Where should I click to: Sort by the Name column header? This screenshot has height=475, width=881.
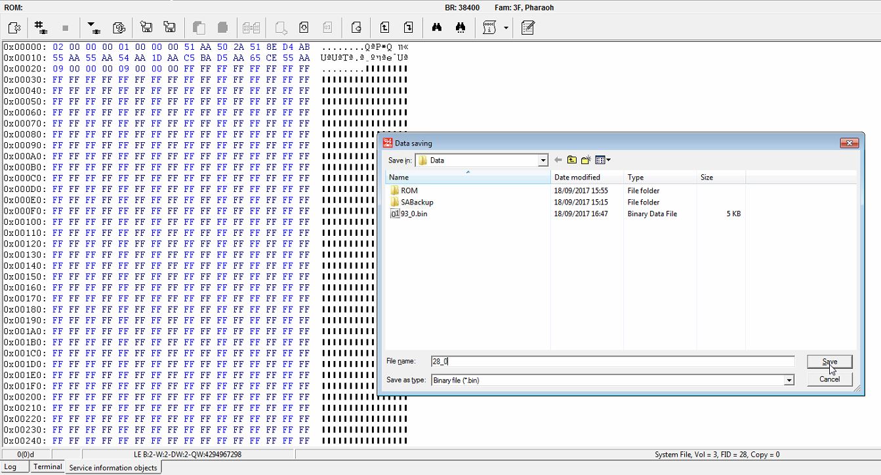tap(468, 178)
